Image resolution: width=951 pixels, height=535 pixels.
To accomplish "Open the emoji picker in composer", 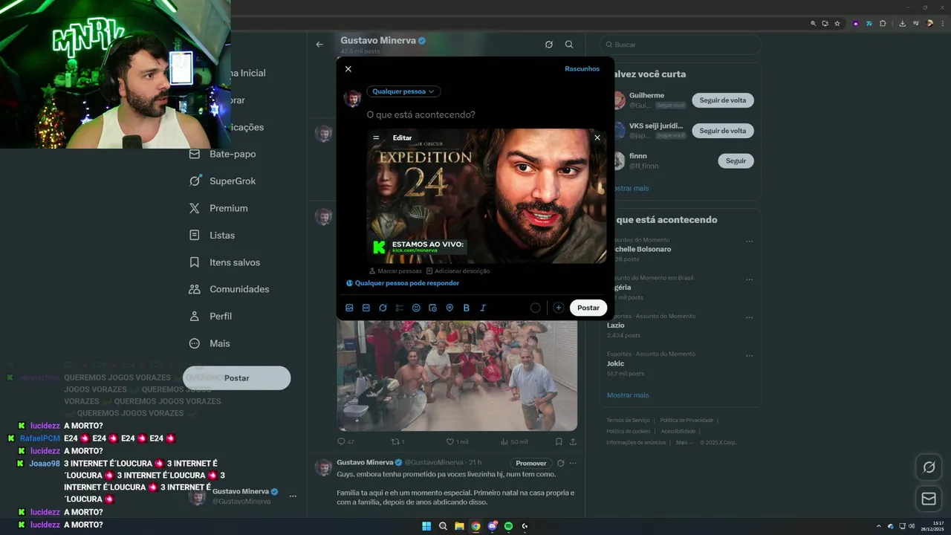I will point(416,308).
